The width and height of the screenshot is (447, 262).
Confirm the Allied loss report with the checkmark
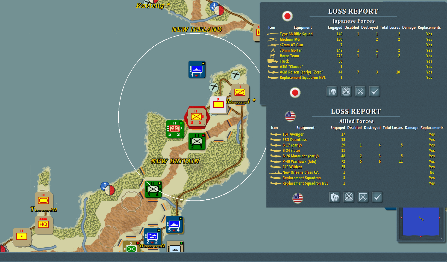coord(377,197)
